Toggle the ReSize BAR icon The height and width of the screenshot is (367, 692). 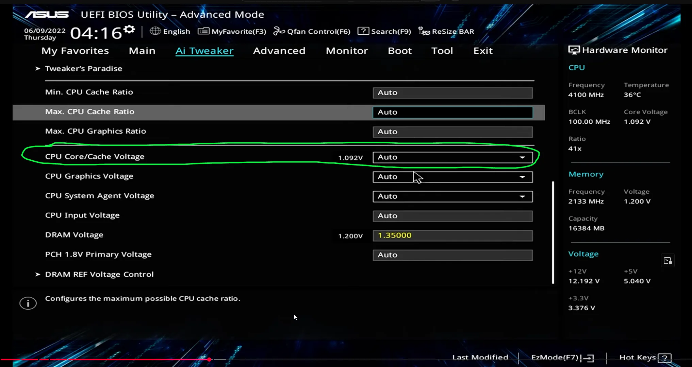(x=424, y=31)
